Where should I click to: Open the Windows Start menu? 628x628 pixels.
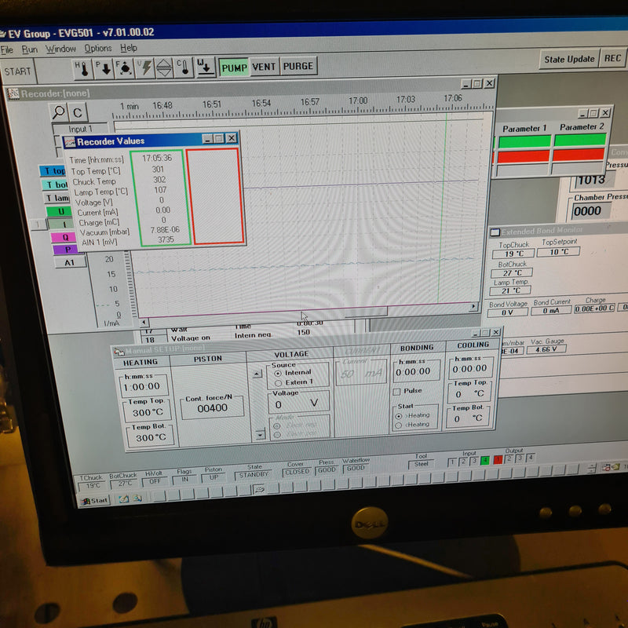94,501
